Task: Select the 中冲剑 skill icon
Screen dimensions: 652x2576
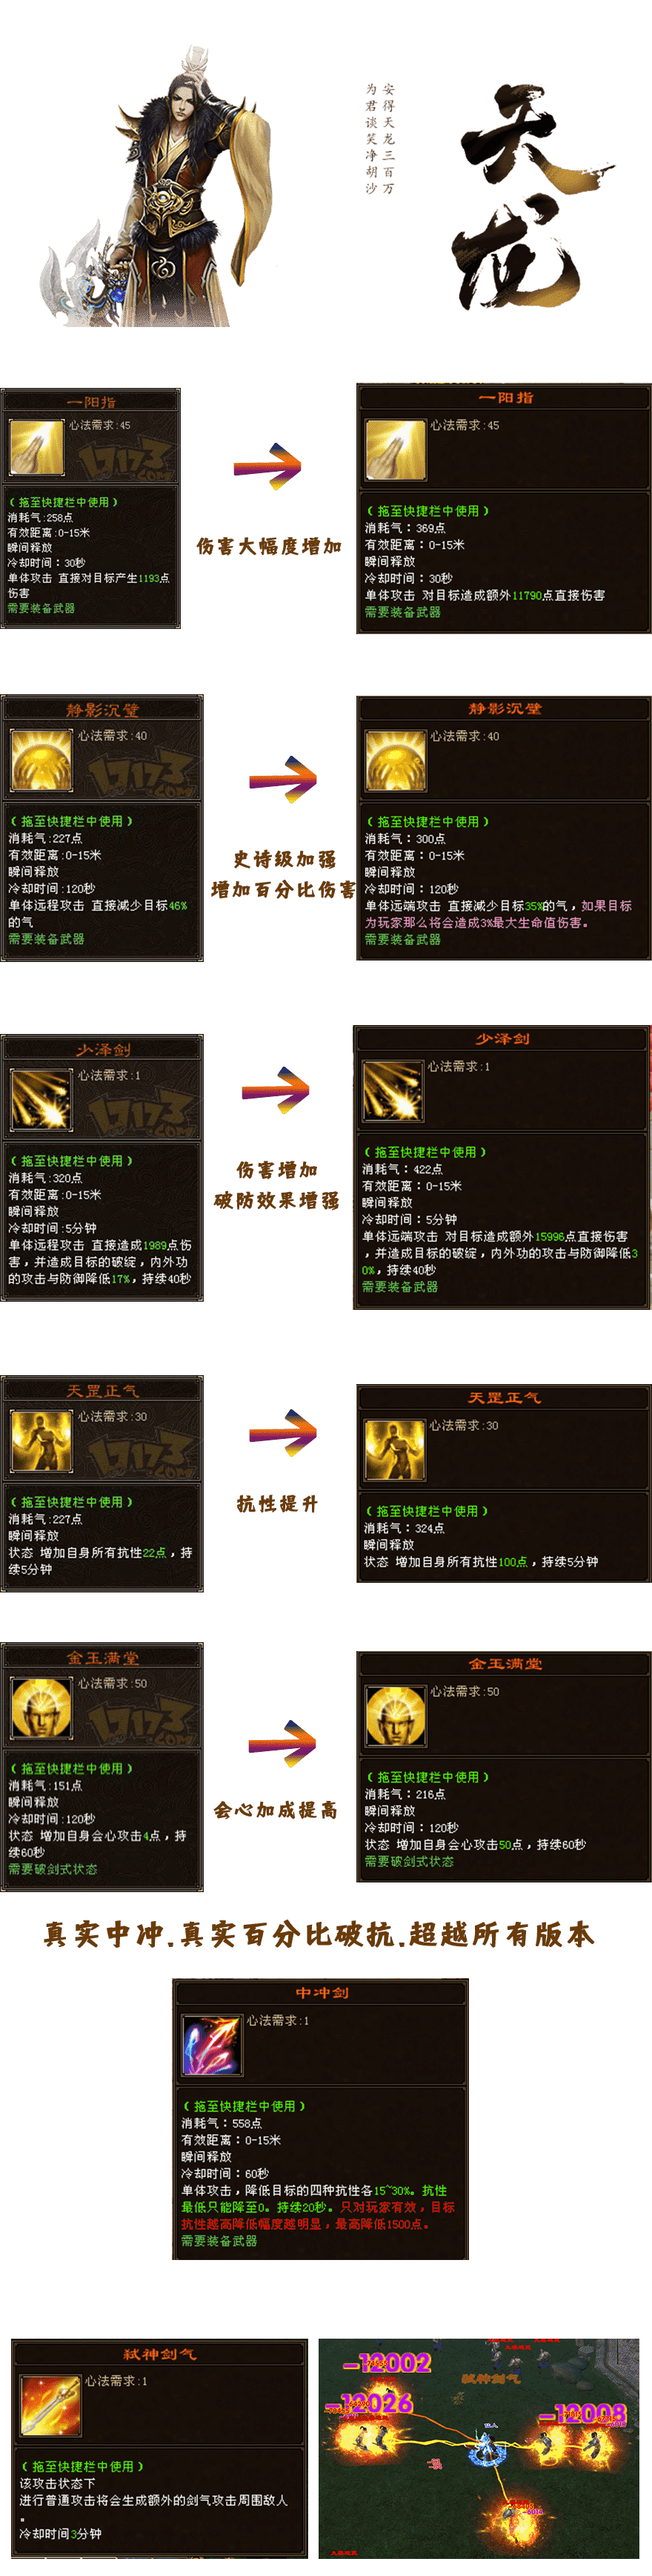Action: point(213,2044)
